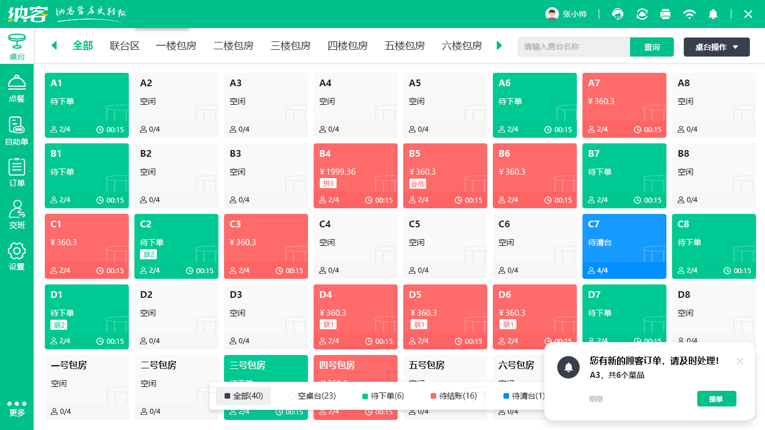The height and width of the screenshot is (430, 765).
Task: Open the 订单 orders section
Action: (17, 172)
